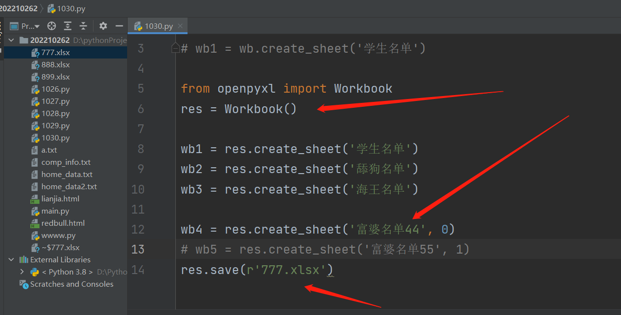The image size is (621, 315).
Task: Select lianjia.html in project tree
Action: click(x=60, y=199)
